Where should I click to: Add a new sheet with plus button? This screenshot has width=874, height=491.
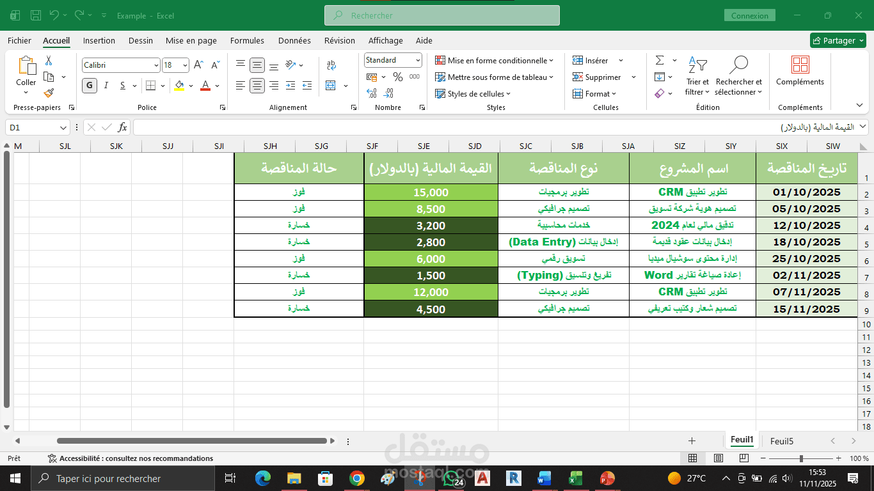click(692, 441)
